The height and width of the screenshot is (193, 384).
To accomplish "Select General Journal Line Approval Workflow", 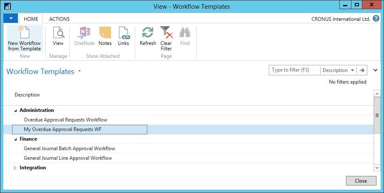I will pyautogui.click(x=189, y=158).
